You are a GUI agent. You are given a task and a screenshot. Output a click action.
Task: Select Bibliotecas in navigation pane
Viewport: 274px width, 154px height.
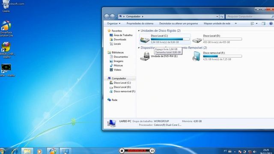(x=116, y=52)
